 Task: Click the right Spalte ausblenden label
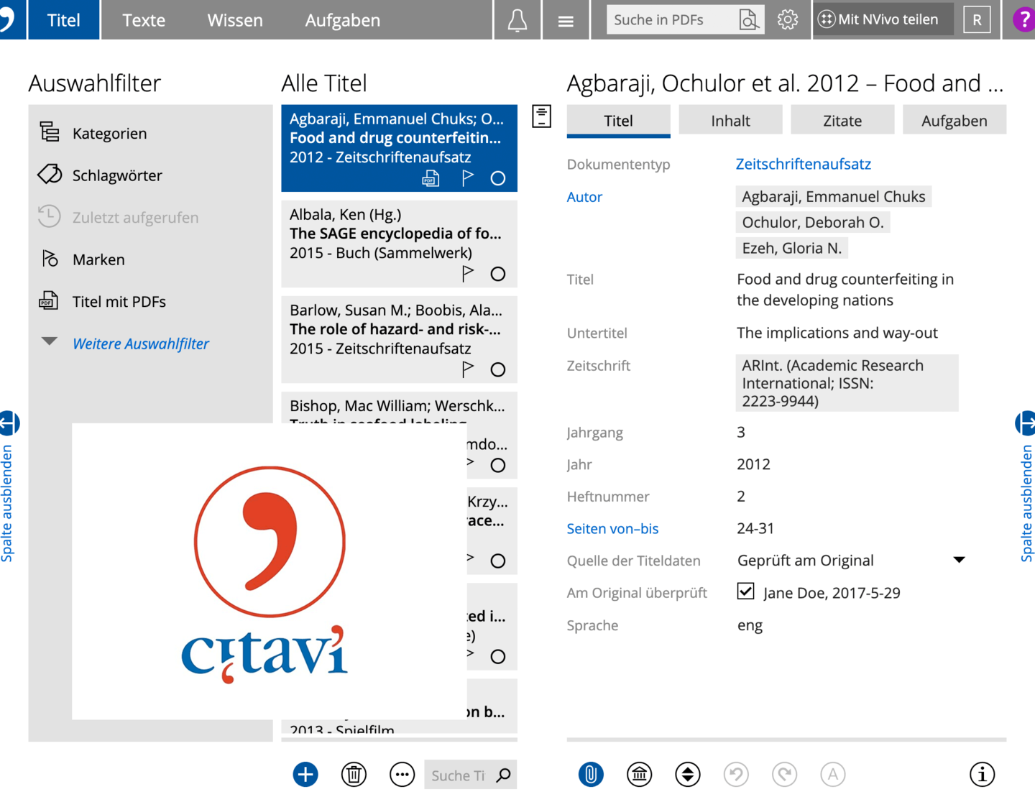(x=1026, y=503)
